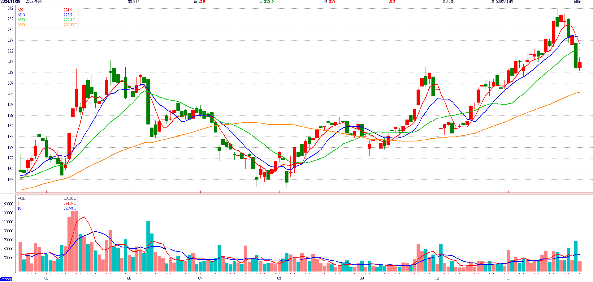593x282 pixels.
Task: Click the stock name 2603 長榮
Action: pos(34,2)
